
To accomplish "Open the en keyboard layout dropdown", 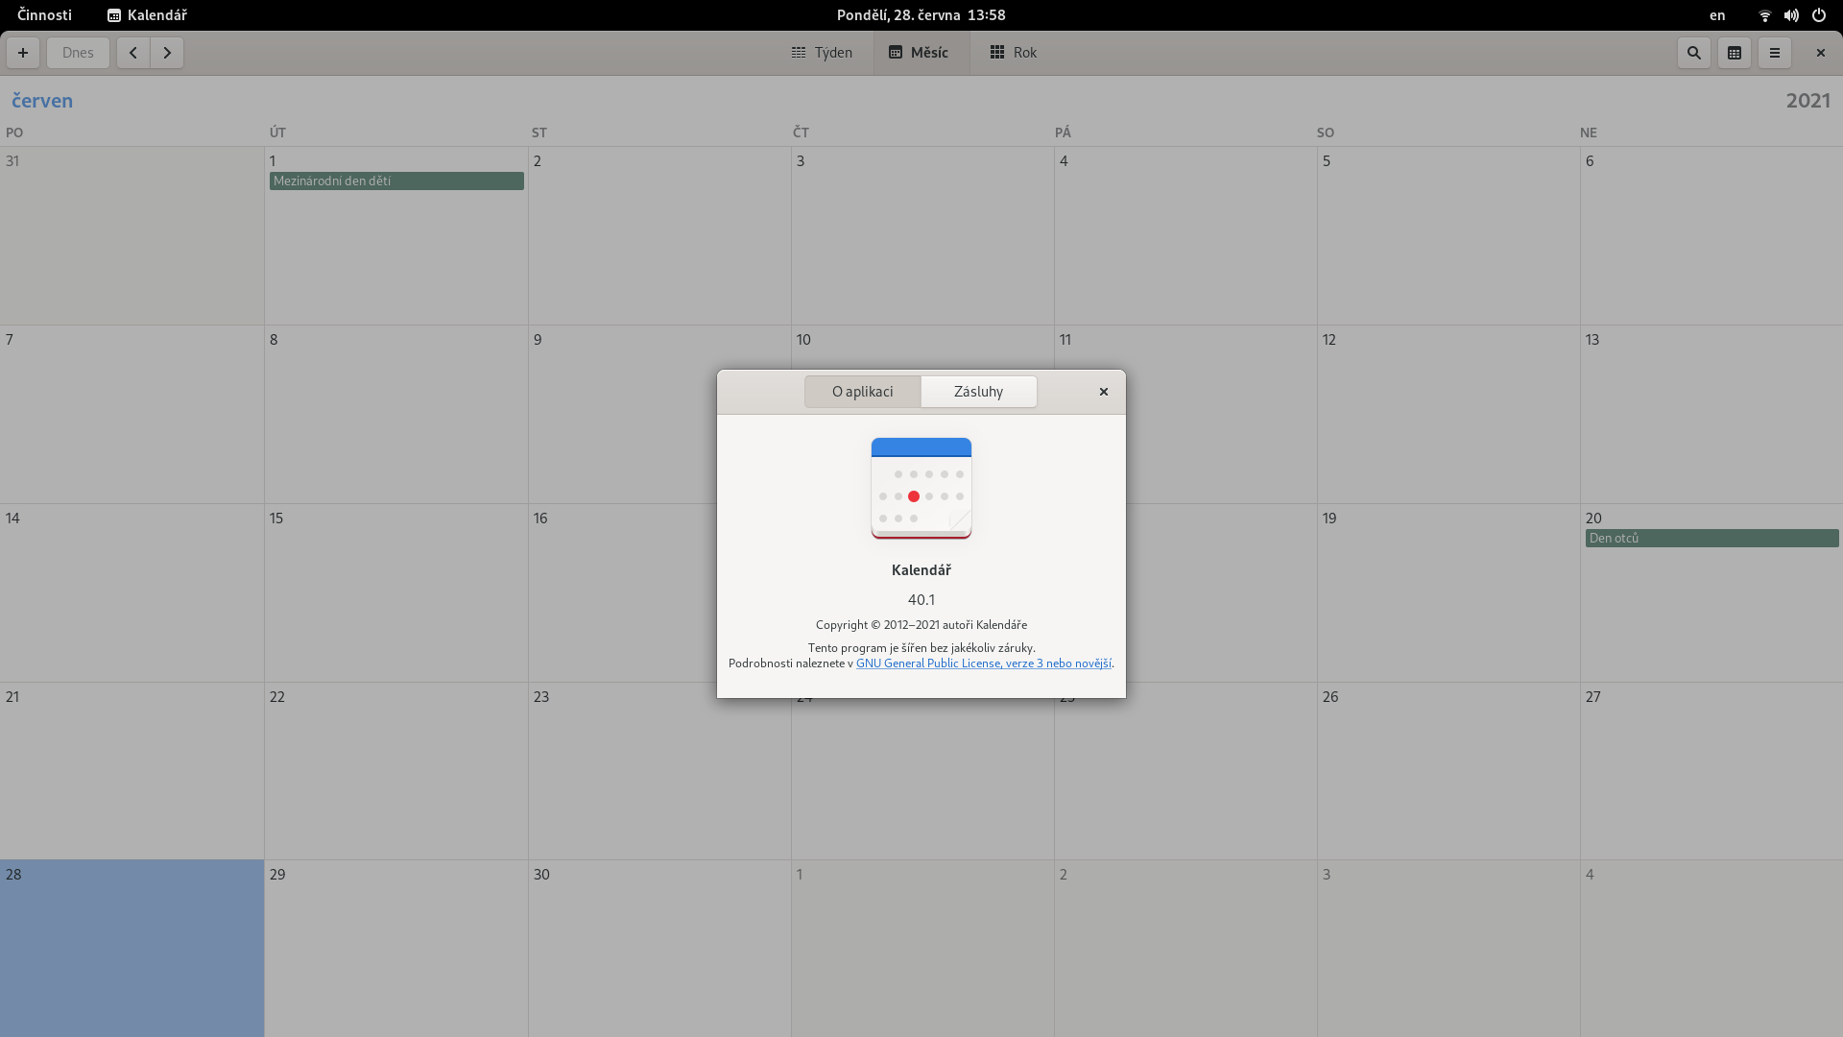I will pyautogui.click(x=1717, y=15).
